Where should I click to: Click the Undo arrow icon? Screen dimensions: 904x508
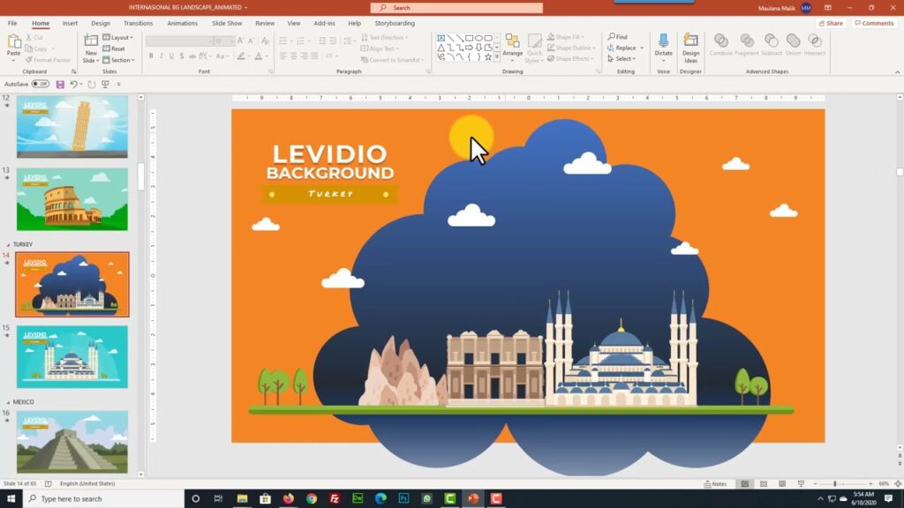coord(73,84)
